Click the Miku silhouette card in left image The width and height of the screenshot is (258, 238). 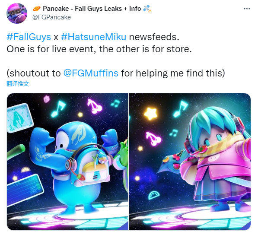20,118
